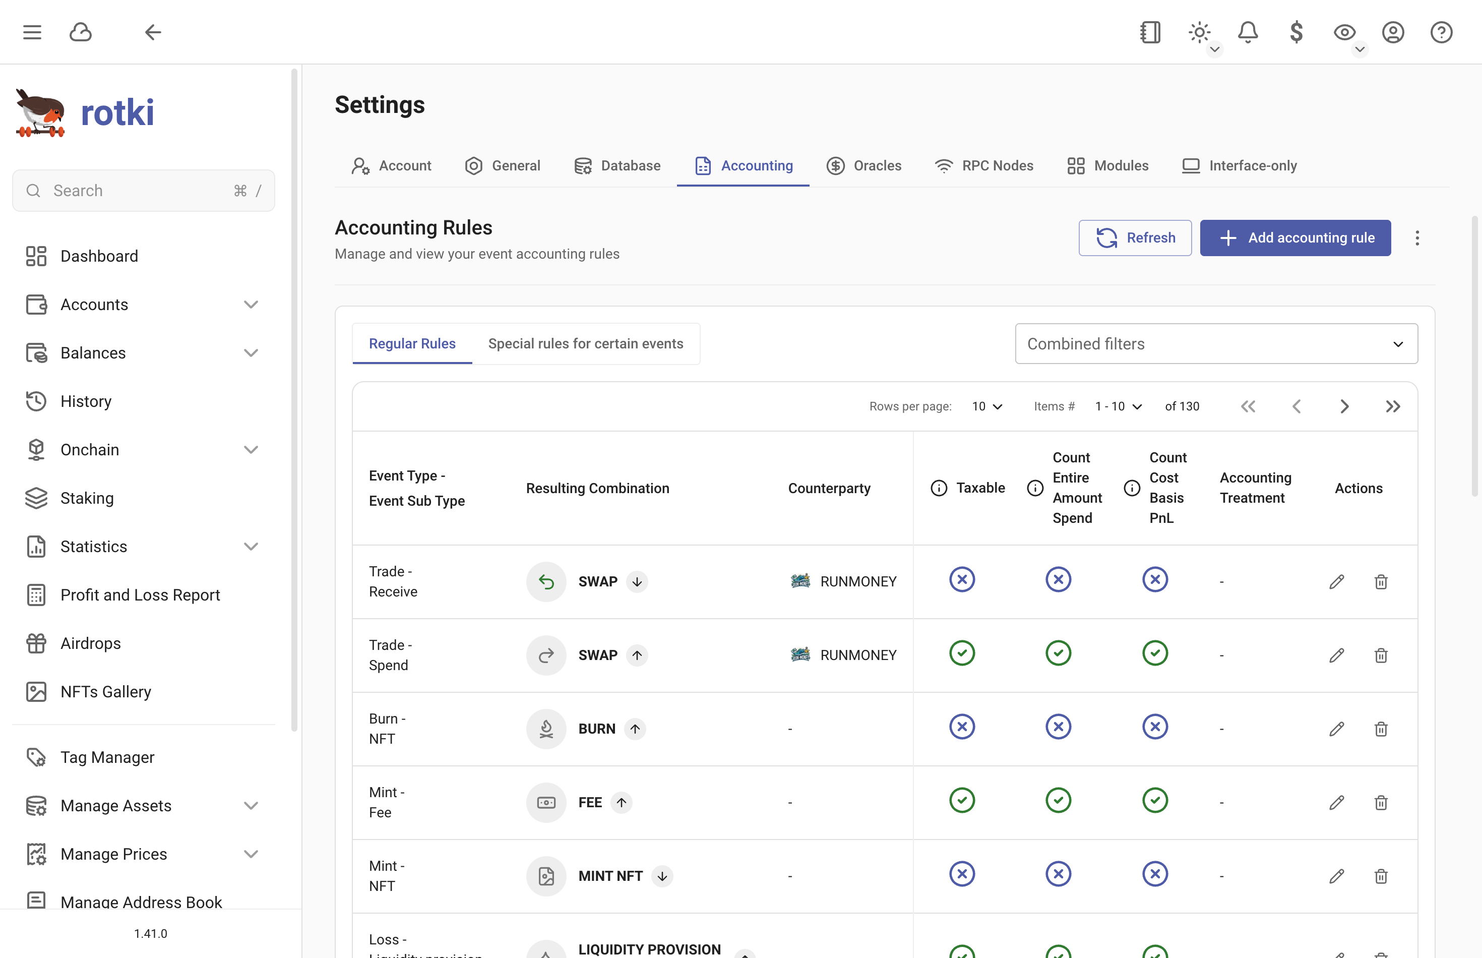
Task: Toggle privacy mode eye icon
Action: pos(1344,32)
